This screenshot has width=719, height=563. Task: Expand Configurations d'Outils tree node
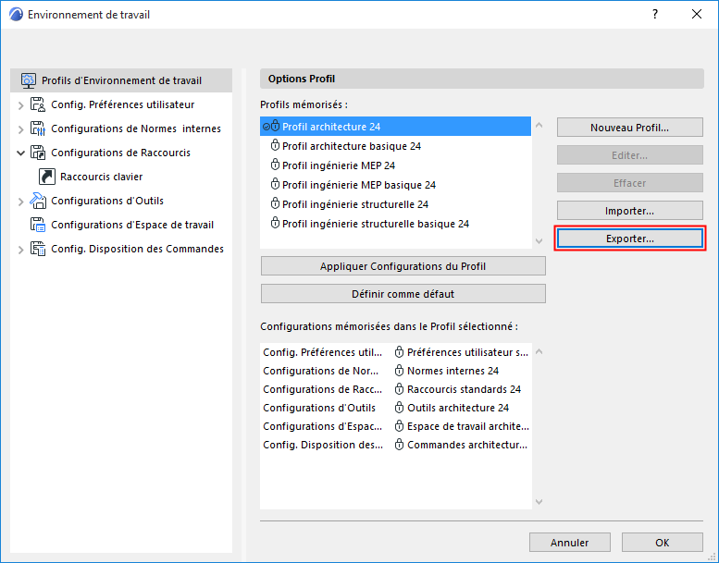point(21,201)
